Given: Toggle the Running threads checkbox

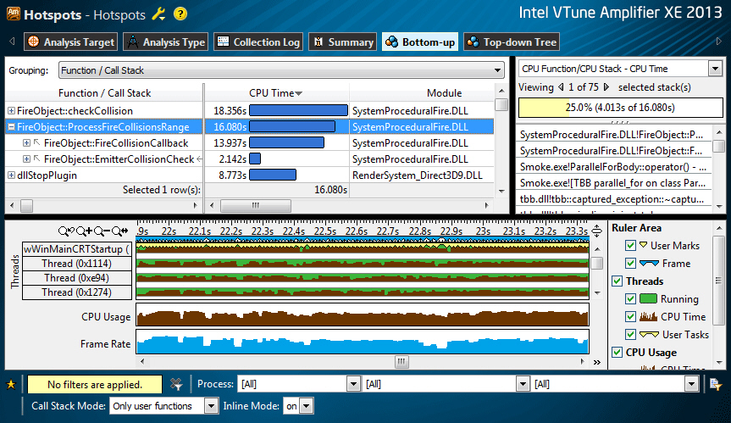Looking at the screenshot, I should pos(629,299).
